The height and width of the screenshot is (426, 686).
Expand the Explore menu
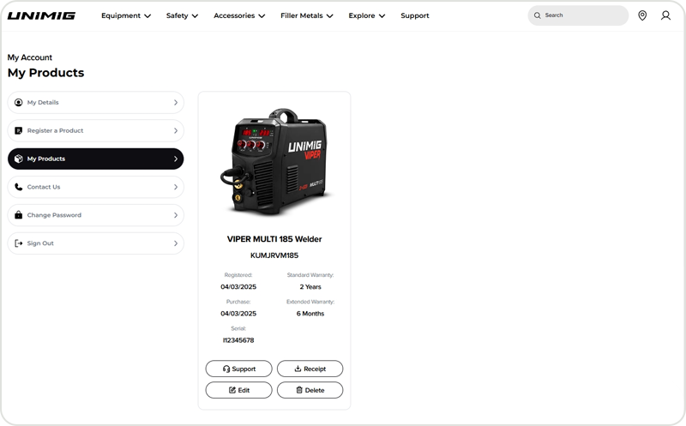366,15
